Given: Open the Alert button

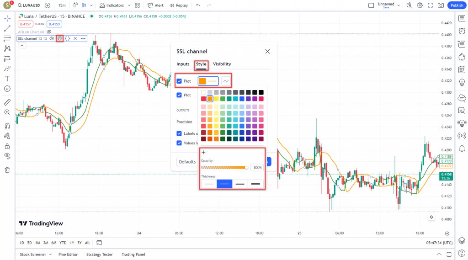Looking at the screenshot, I should click(x=155, y=5).
